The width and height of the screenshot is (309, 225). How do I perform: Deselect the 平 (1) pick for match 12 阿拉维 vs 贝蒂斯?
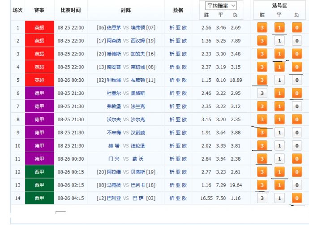coord(279,172)
